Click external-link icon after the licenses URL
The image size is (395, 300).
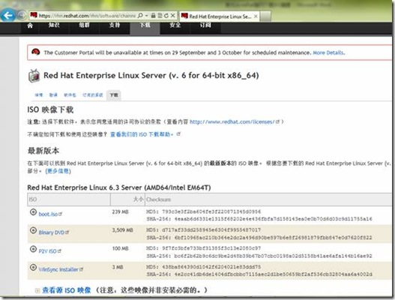(x=277, y=121)
